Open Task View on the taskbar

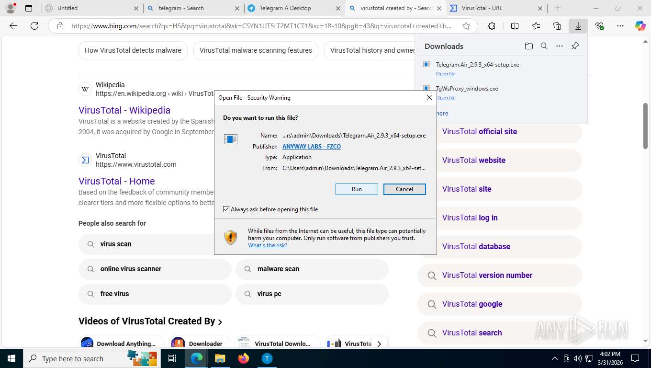point(173,358)
